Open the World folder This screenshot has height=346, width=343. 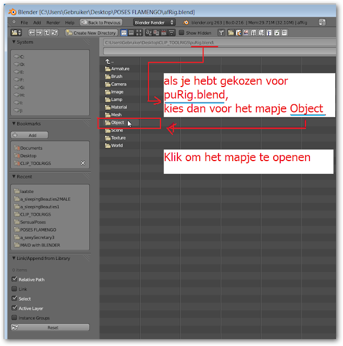(114, 145)
